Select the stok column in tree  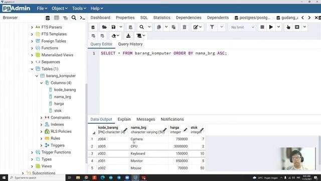58,111
